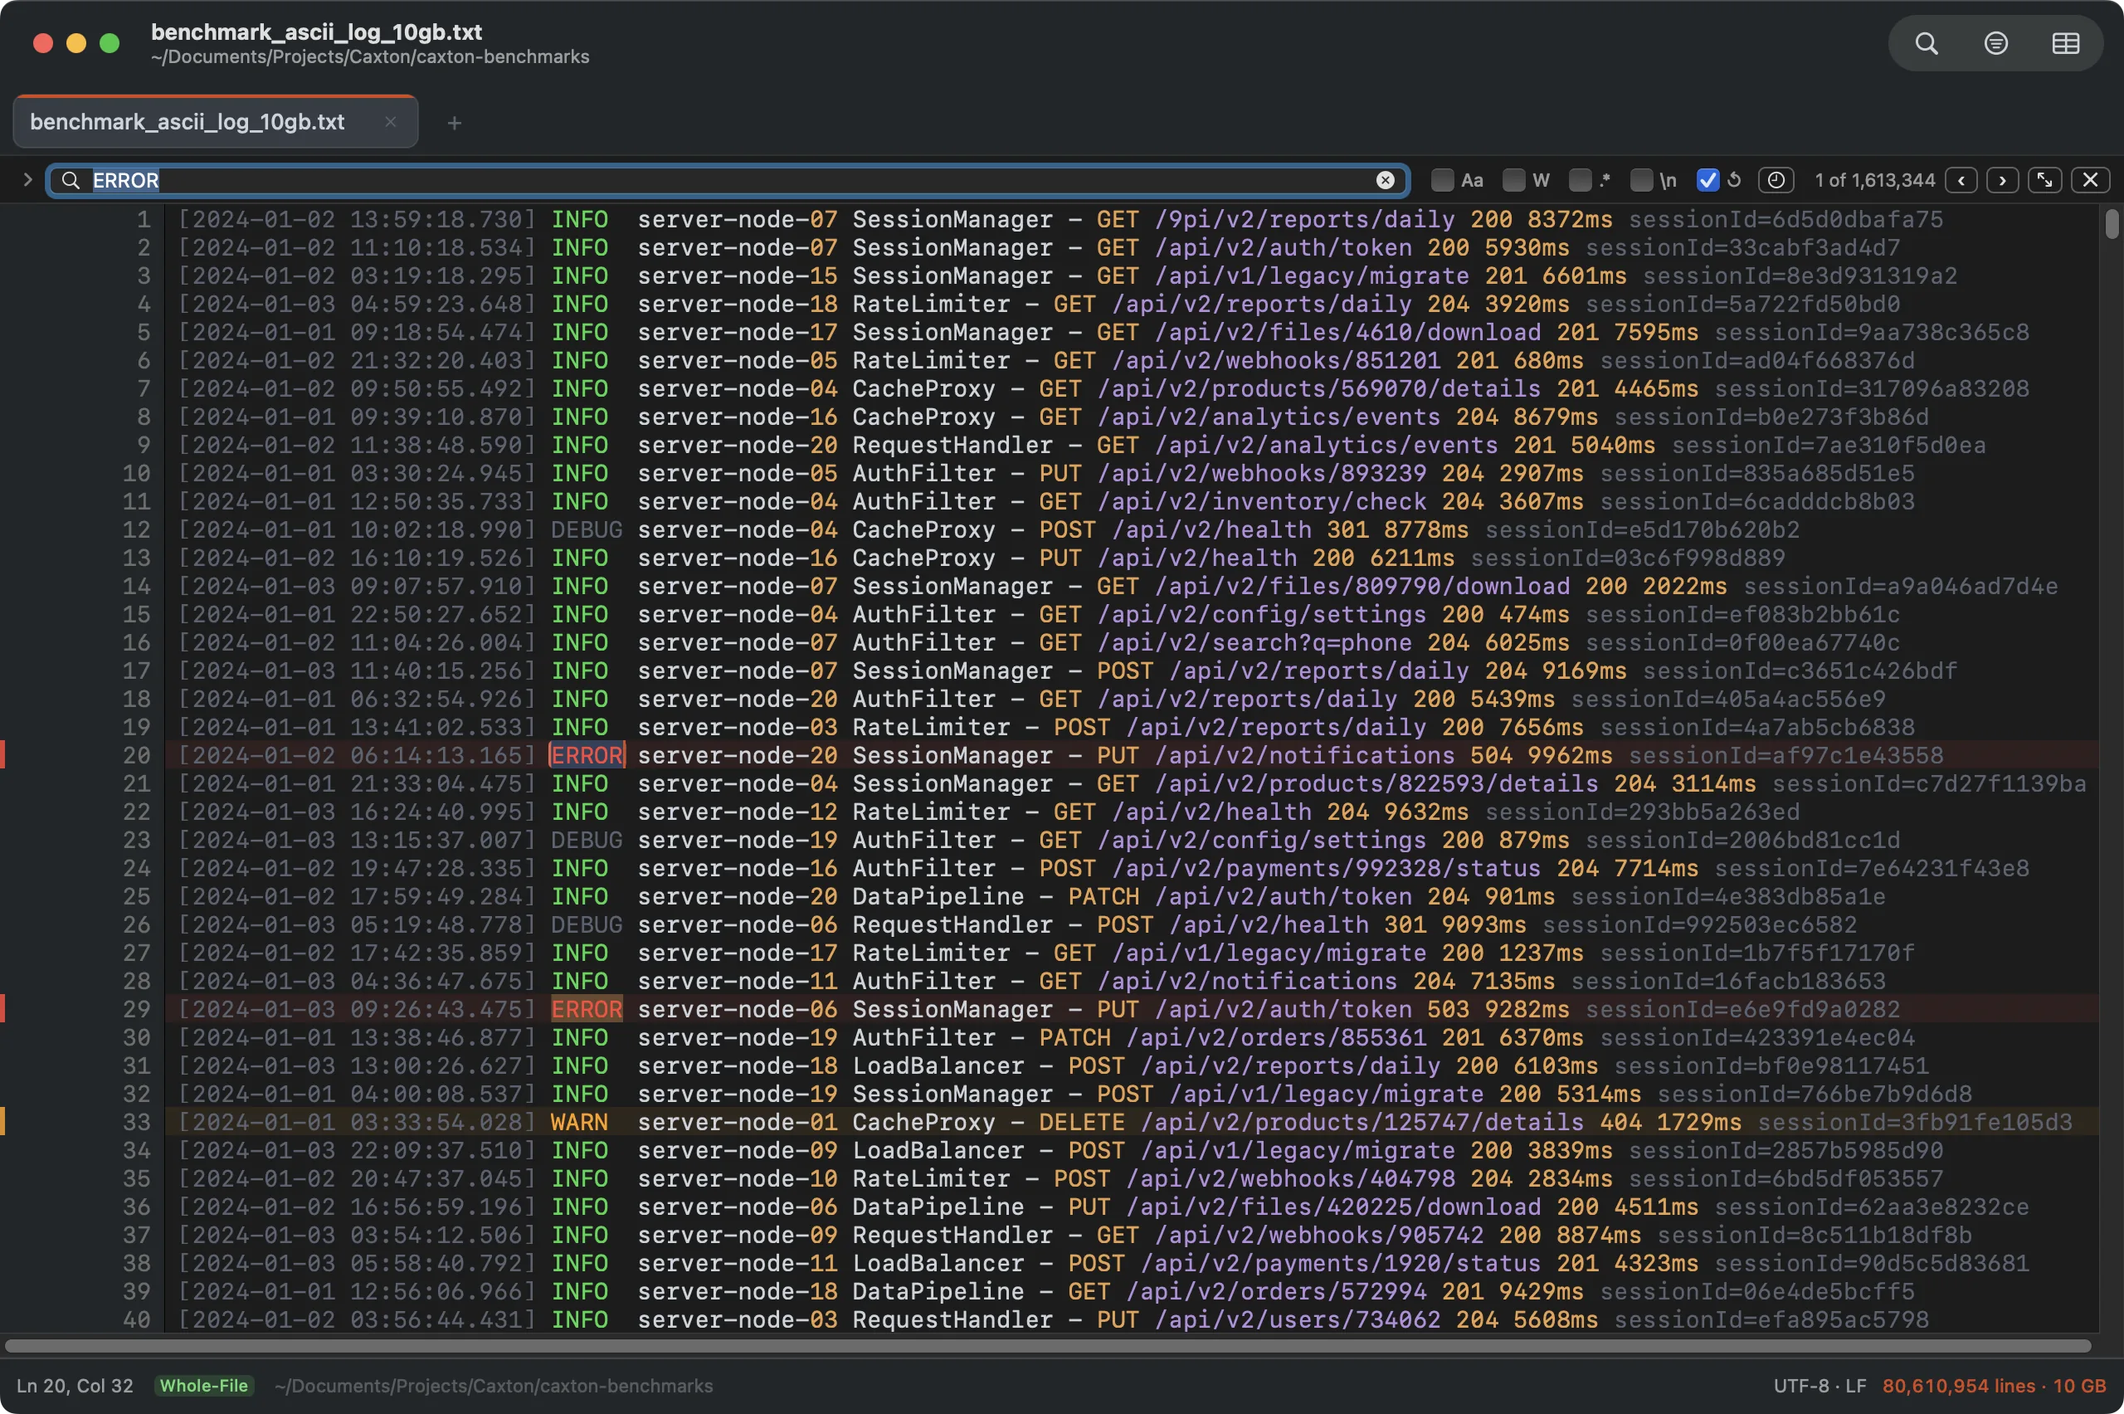2124x1414 pixels.
Task: Click DEBUG level on line 26
Action: (587, 924)
